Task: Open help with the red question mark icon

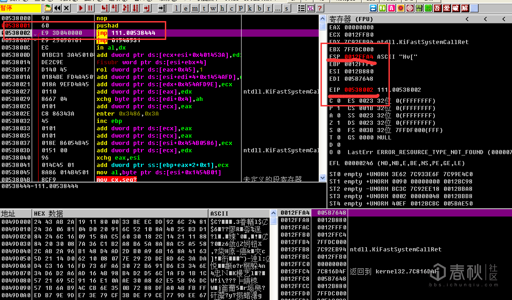Action: pyautogui.click(x=320, y=8)
